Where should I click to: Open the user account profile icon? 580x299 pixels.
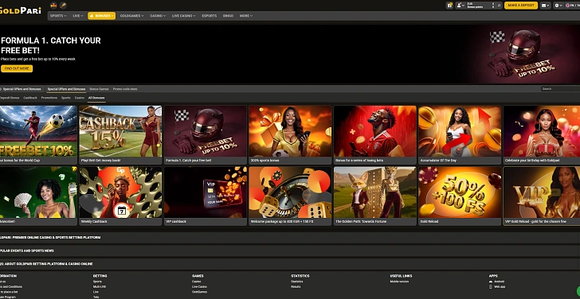pyautogui.click(x=460, y=5)
